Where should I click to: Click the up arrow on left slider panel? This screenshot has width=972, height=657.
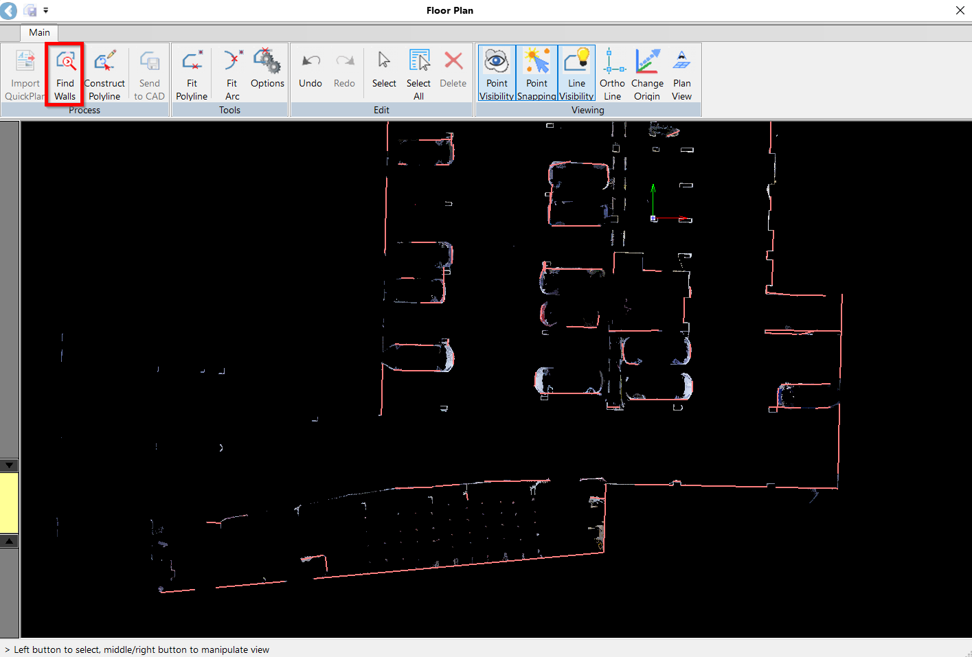(9, 541)
